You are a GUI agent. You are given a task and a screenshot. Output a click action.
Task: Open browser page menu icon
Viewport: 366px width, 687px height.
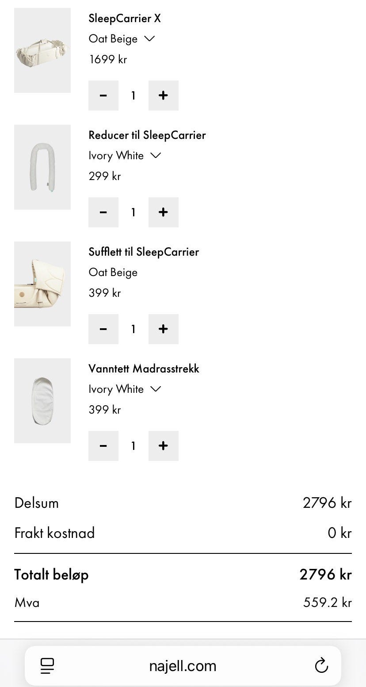coord(47,665)
